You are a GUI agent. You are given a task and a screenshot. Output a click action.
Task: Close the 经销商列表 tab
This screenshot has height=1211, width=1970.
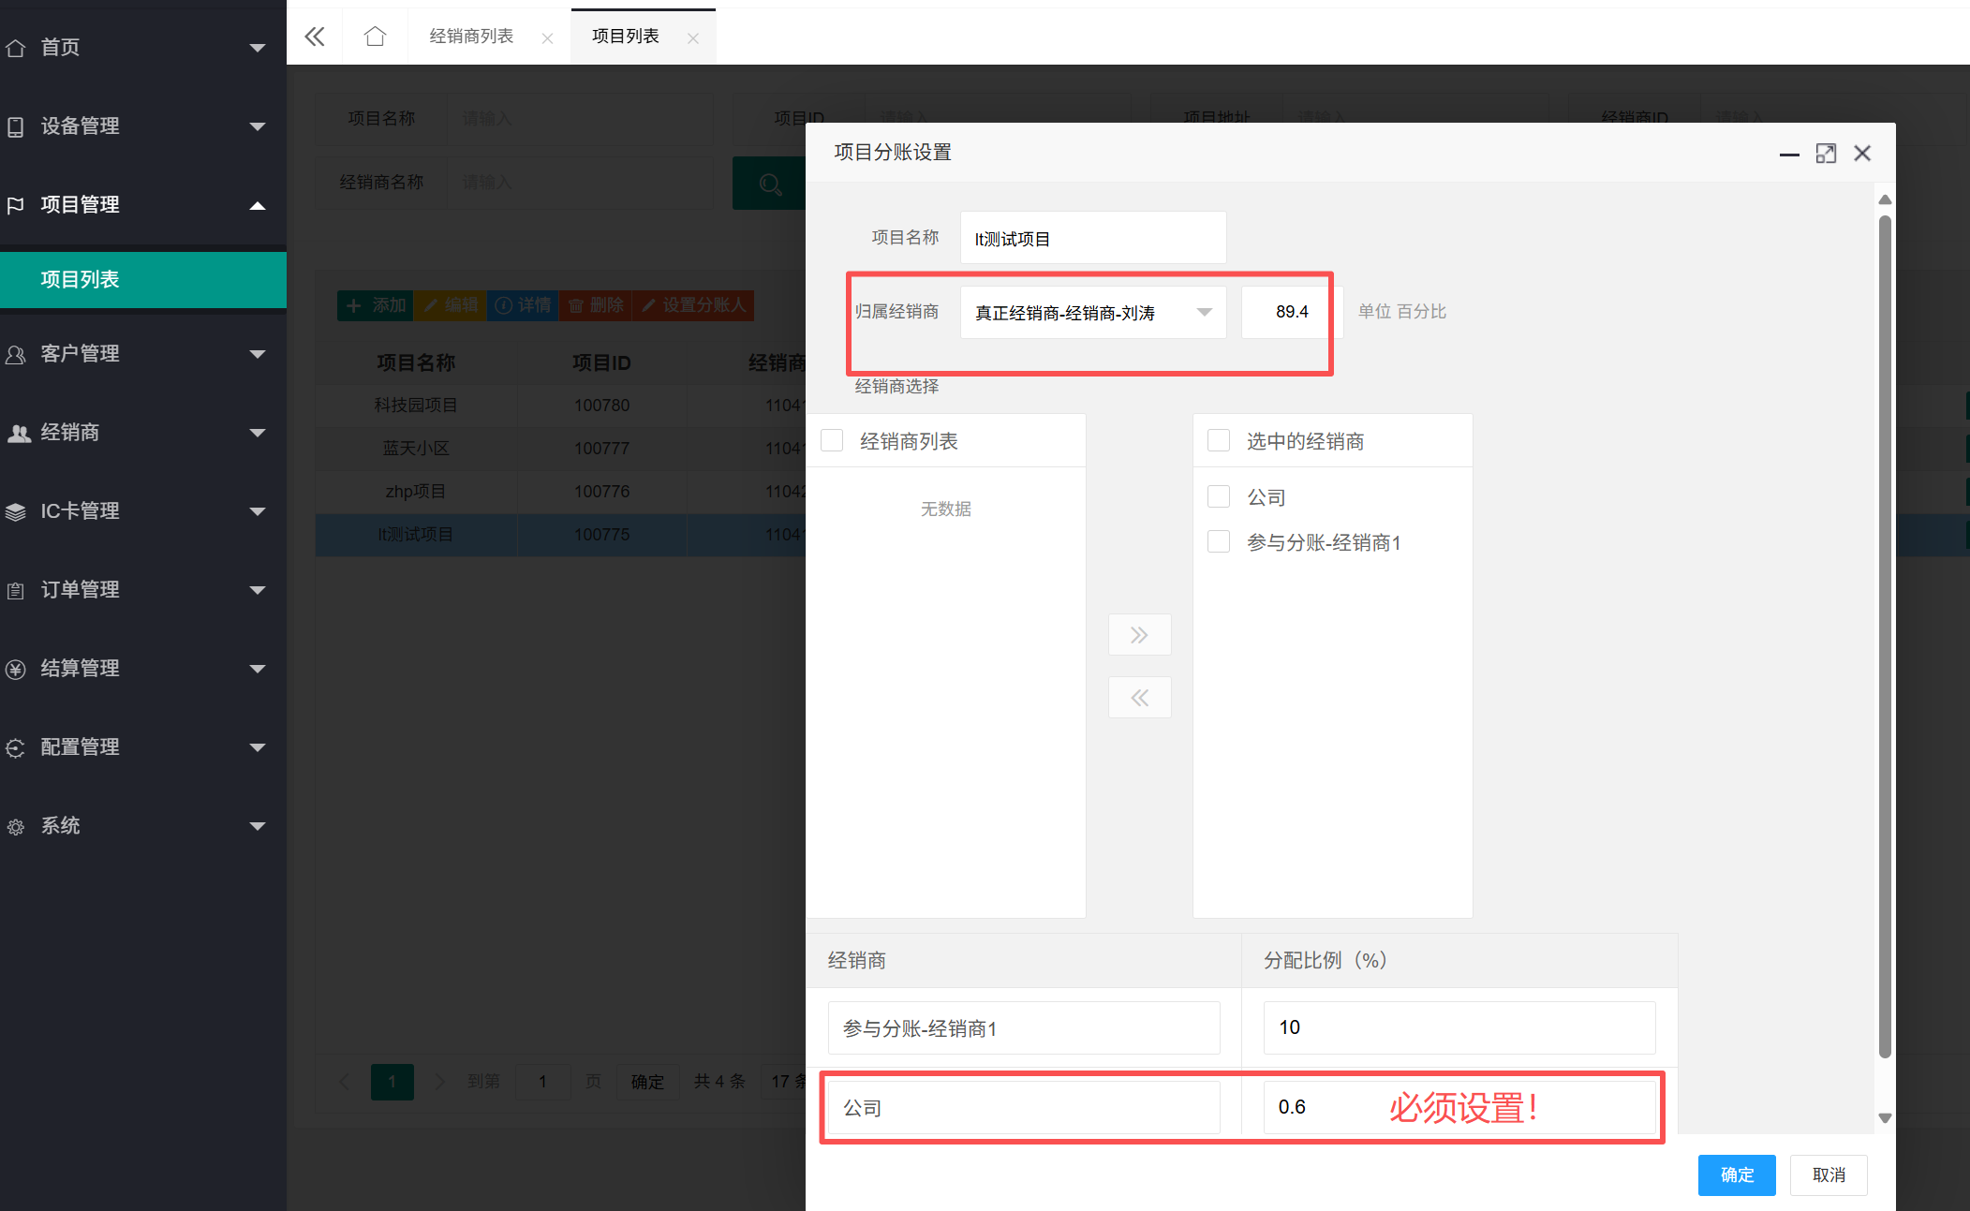pos(548,38)
